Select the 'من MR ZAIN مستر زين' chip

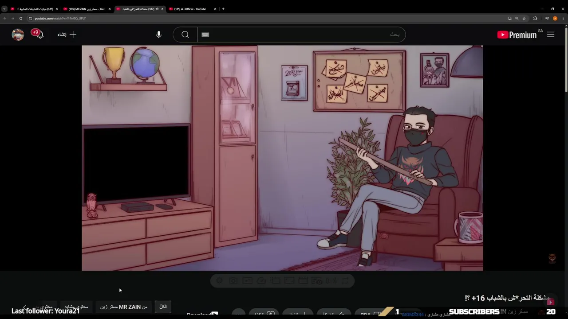tap(124, 307)
